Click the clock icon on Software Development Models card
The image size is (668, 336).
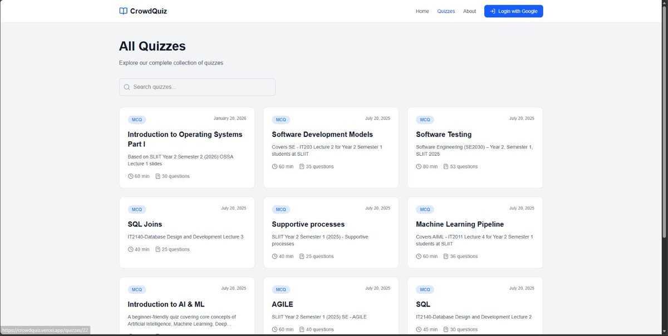pyautogui.click(x=274, y=166)
